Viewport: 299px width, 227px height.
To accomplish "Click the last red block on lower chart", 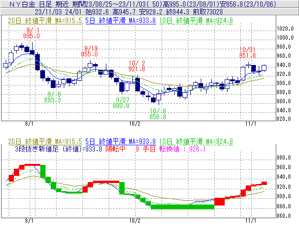I will (264, 184).
